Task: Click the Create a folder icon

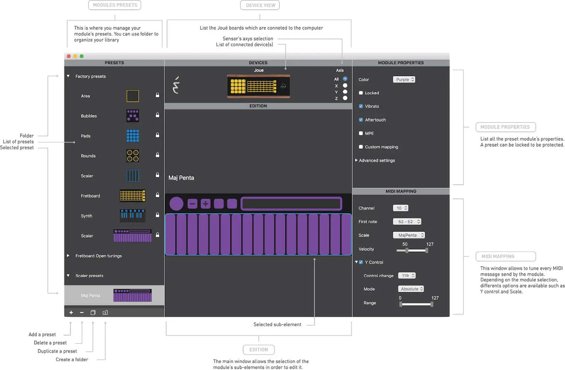Action: point(105,313)
